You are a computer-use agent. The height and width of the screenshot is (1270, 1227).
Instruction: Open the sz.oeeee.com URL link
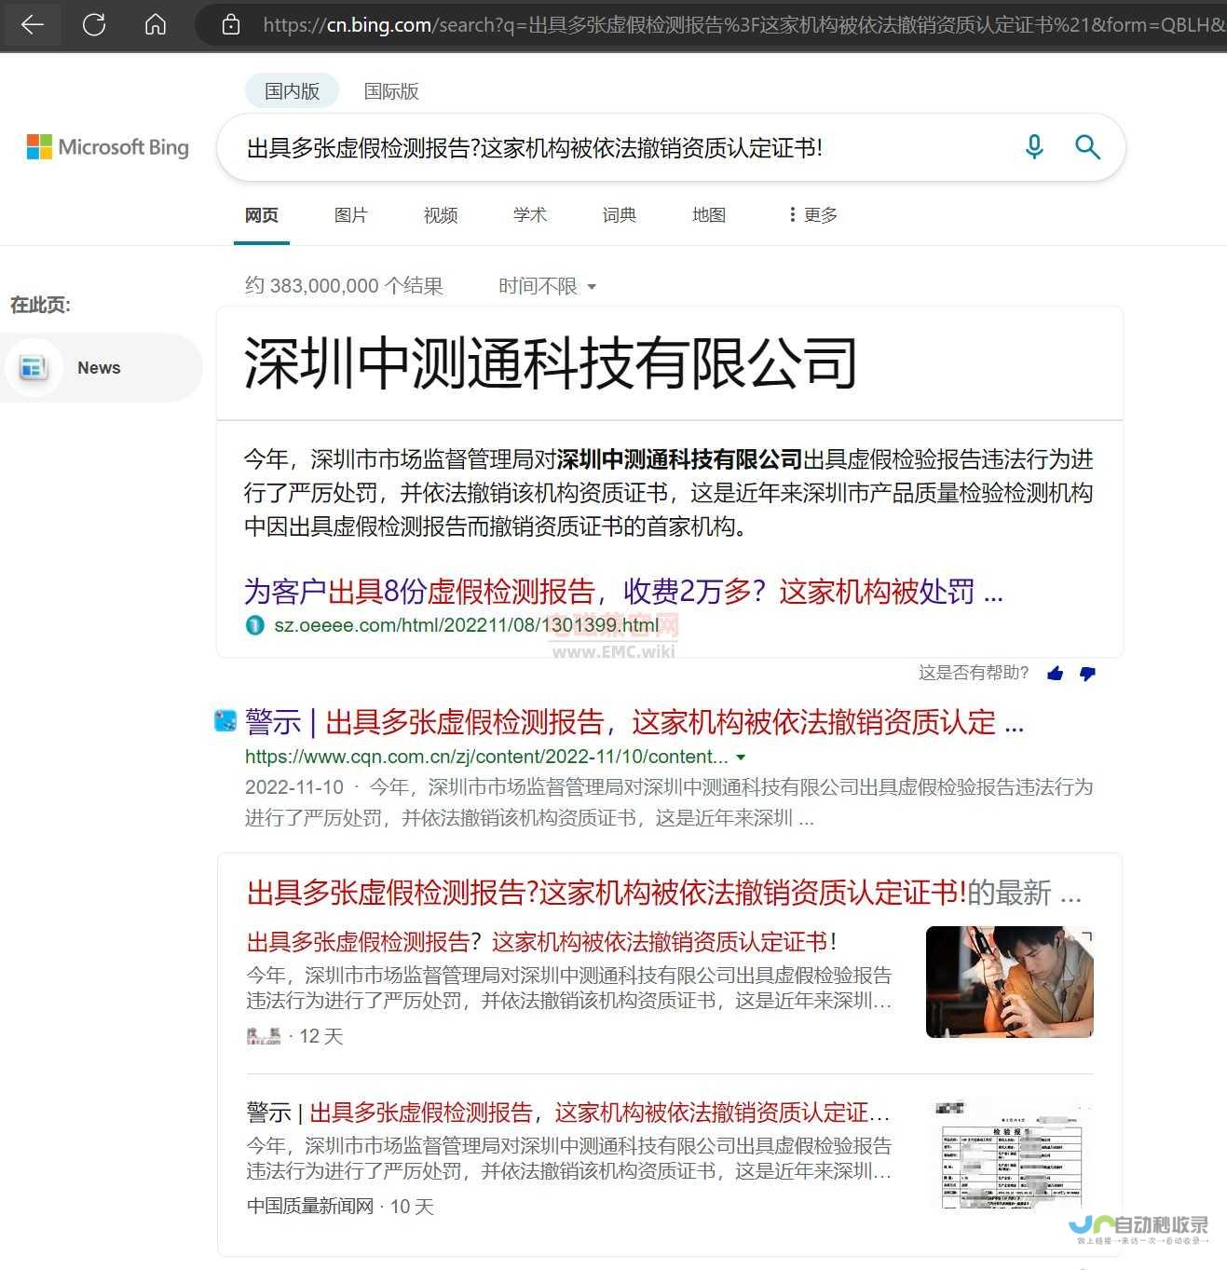(x=466, y=625)
